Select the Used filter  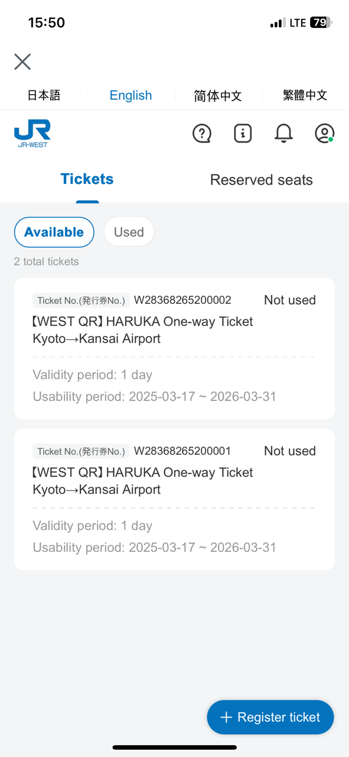tap(129, 232)
